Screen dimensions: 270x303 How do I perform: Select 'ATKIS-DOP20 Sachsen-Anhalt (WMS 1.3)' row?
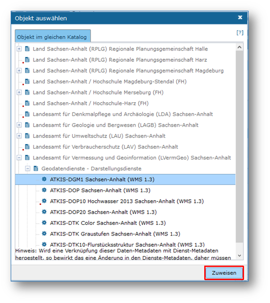point(125,212)
